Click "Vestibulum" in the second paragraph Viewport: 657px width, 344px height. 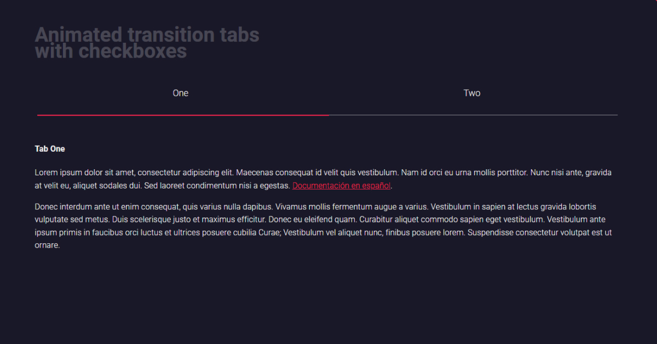pos(451,207)
